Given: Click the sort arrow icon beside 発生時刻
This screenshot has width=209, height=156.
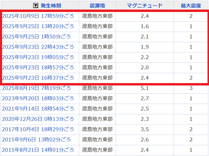Looking at the screenshot, I should [x=36, y=5].
